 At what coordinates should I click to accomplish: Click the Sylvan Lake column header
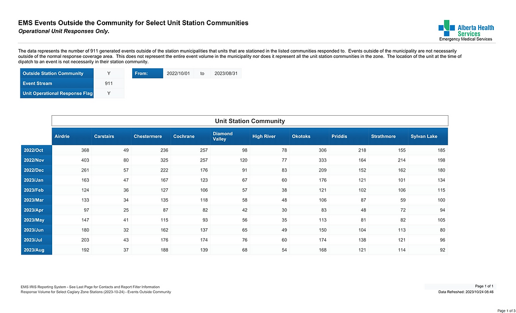pos(424,137)
